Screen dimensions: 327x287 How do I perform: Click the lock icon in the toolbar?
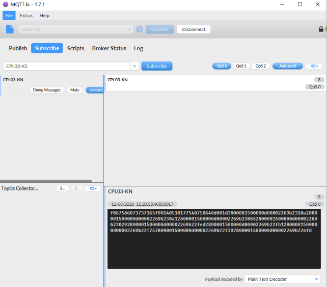(x=321, y=29)
